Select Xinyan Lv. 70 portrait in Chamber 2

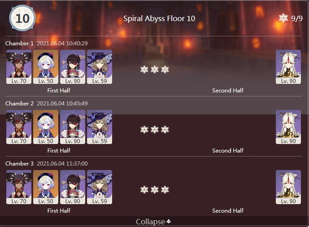pos(19,127)
